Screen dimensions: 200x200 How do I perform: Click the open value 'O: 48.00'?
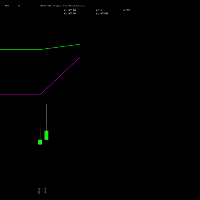click(x=70, y=14)
